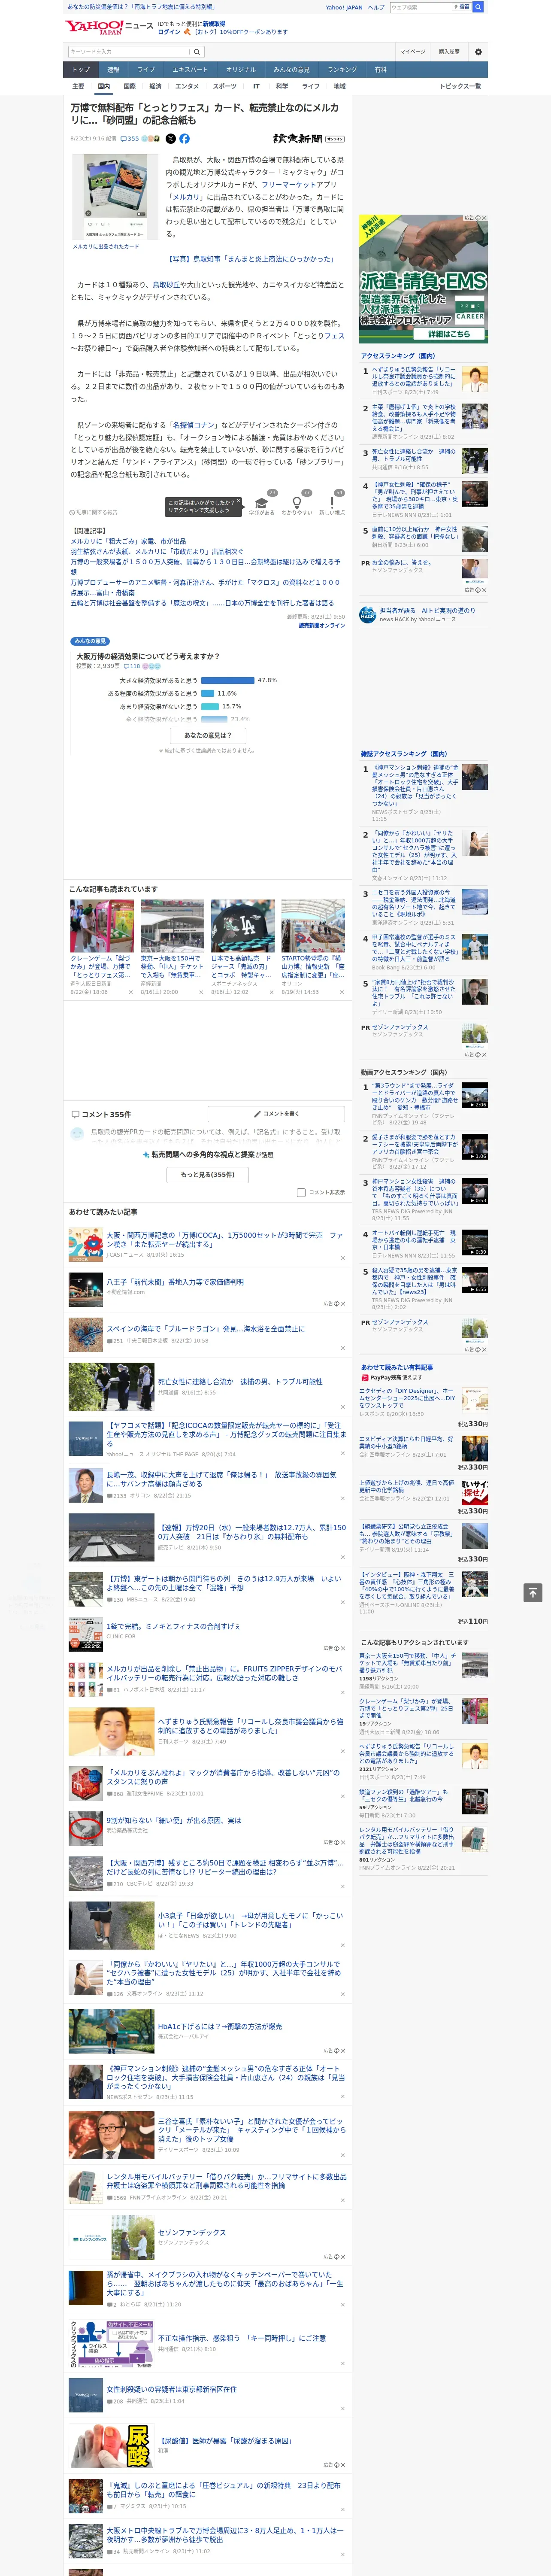Click the blue search magnifier button at top right
This screenshot has height=2576, width=551.
478,7
